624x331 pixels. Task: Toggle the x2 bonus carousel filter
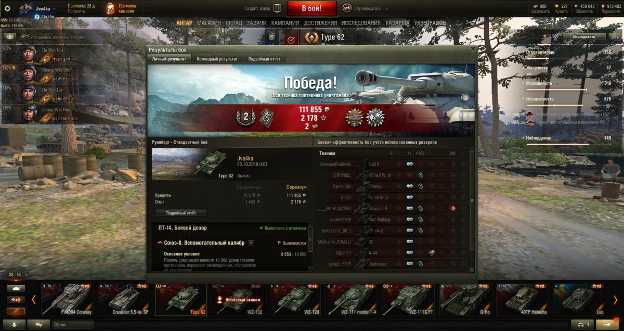tap(16, 300)
